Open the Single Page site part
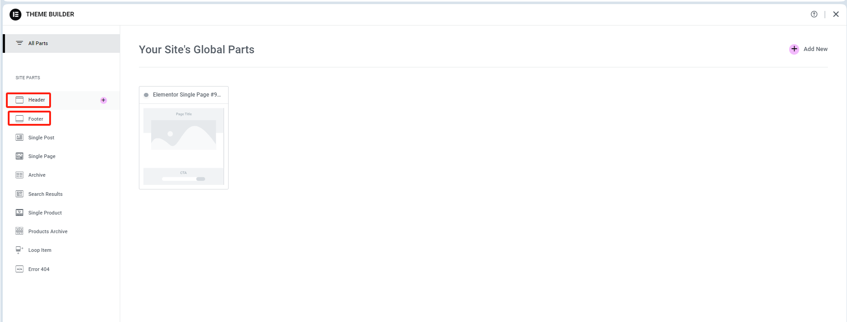Image resolution: width=847 pixels, height=322 pixels. click(x=42, y=156)
